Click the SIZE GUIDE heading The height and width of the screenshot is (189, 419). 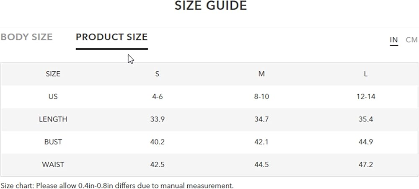click(210, 6)
